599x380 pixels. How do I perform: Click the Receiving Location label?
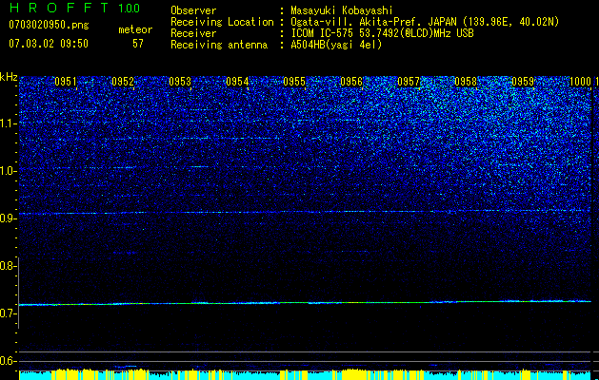(x=222, y=22)
